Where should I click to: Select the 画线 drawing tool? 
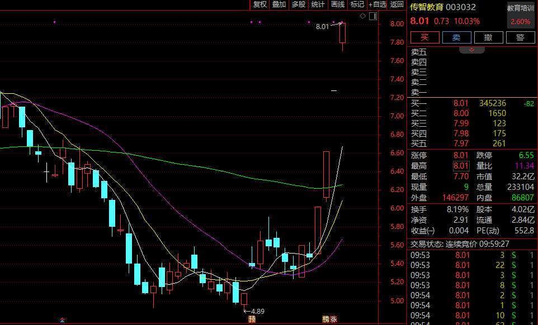(x=338, y=4)
